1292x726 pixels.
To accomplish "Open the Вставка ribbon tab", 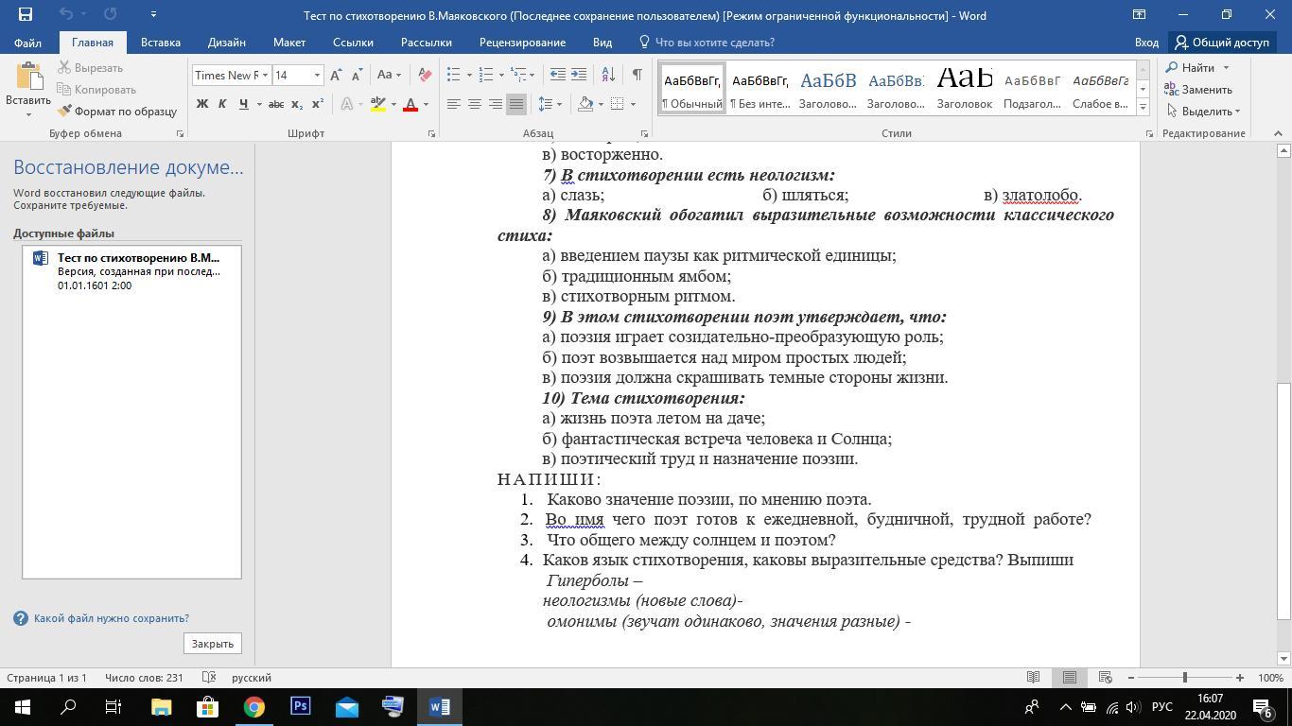I will 160,43.
